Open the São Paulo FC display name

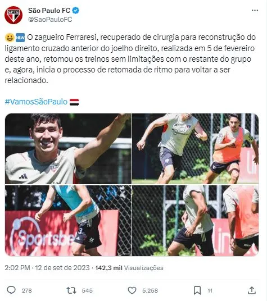coord(49,11)
